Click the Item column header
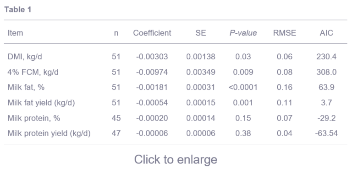 point(15,33)
